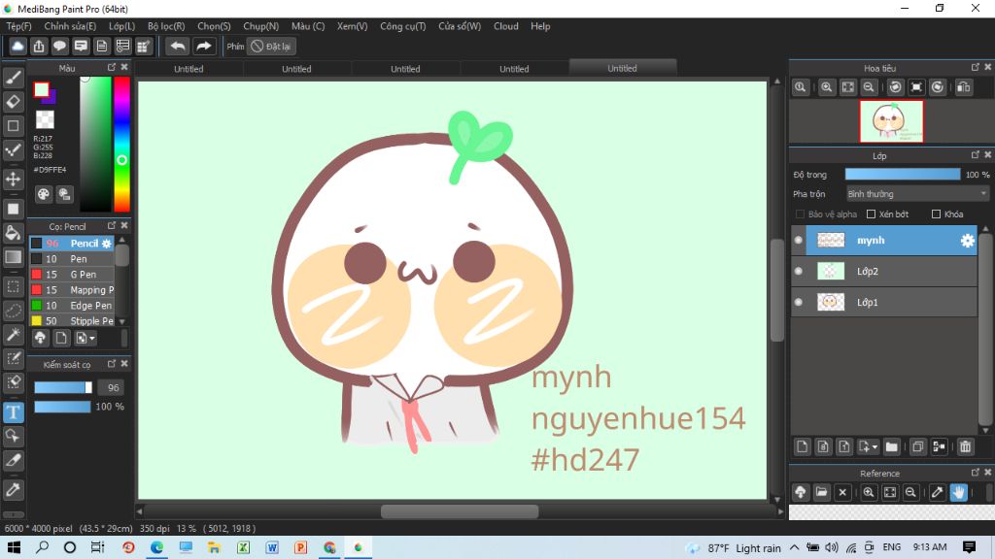Image resolution: width=995 pixels, height=559 pixels.
Task: Select the G Pen brush
Action: [72, 275]
